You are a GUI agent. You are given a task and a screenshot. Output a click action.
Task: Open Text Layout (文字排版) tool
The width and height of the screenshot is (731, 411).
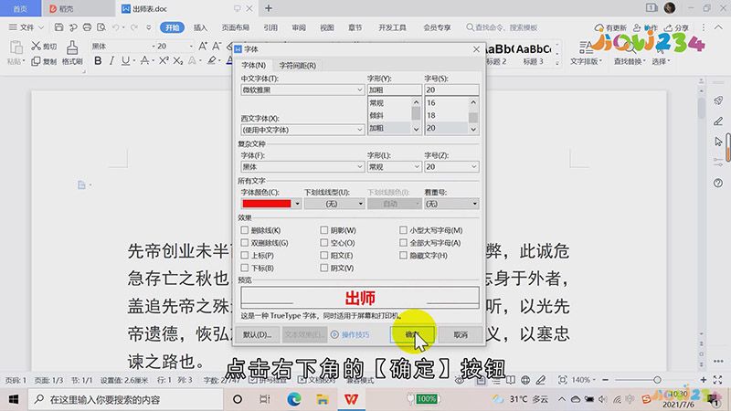click(586, 53)
